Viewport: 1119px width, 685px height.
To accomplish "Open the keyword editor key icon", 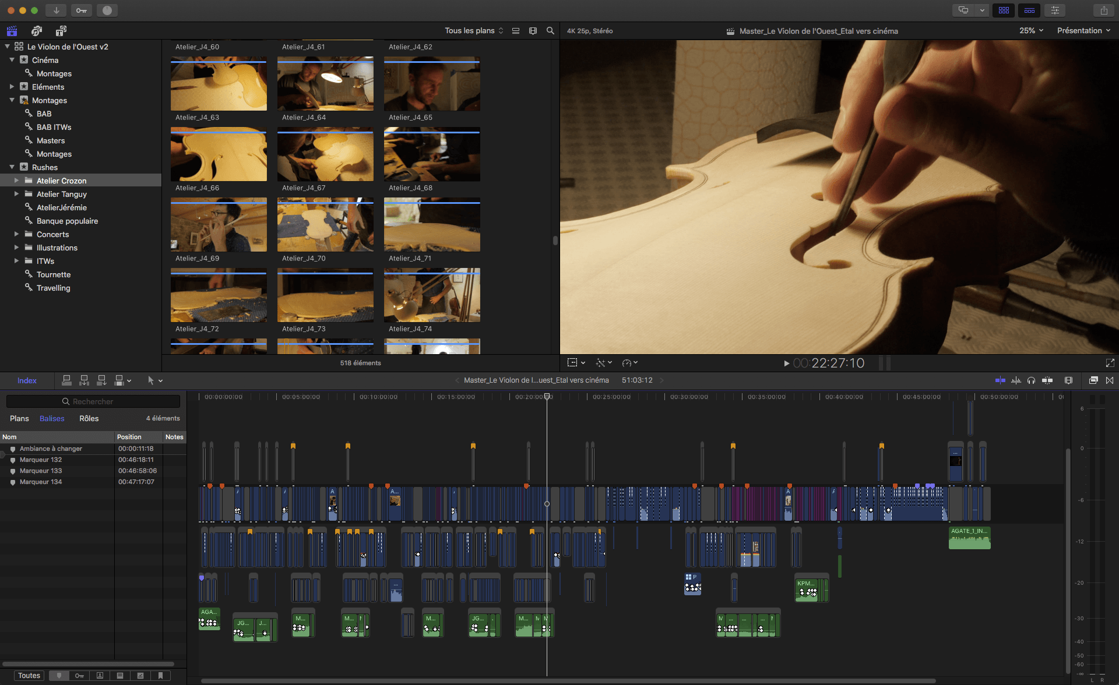I will [81, 10].
